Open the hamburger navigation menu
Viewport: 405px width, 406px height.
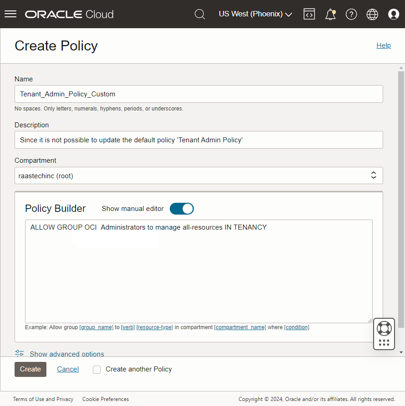point(10,14)
